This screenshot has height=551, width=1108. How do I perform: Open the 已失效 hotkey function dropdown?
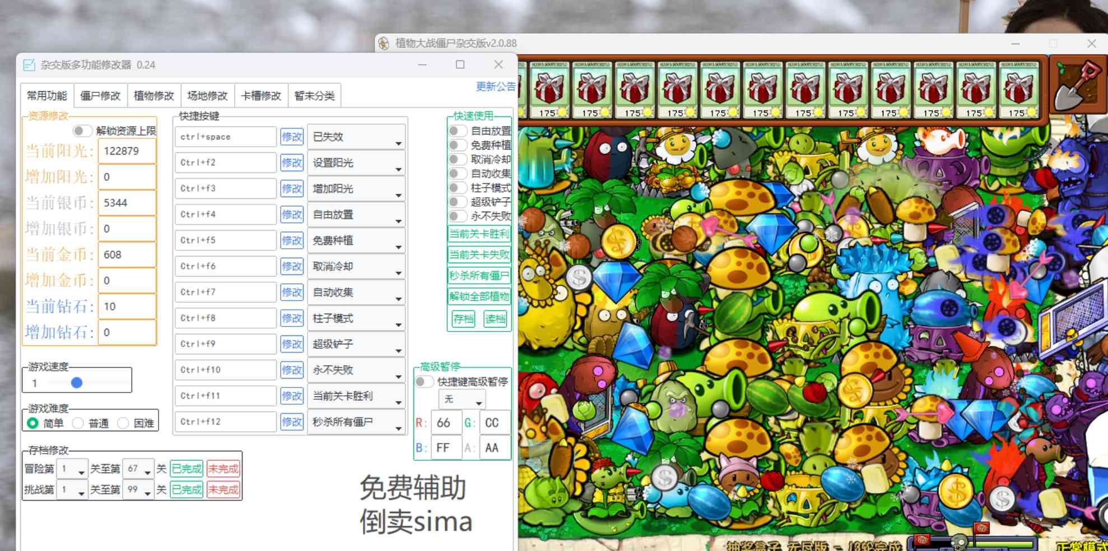(356, 137)
